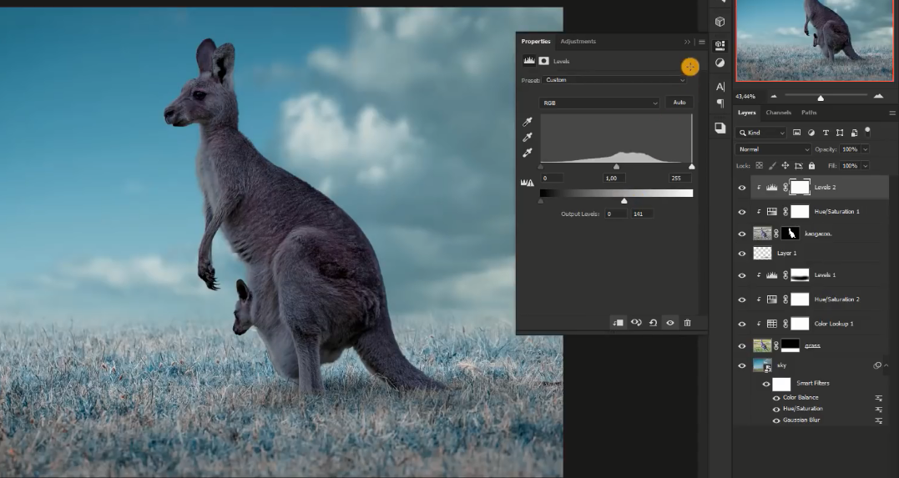Select the Color Lookup 1 layer
The image size is (899, 478).
[x=834, y=324]
